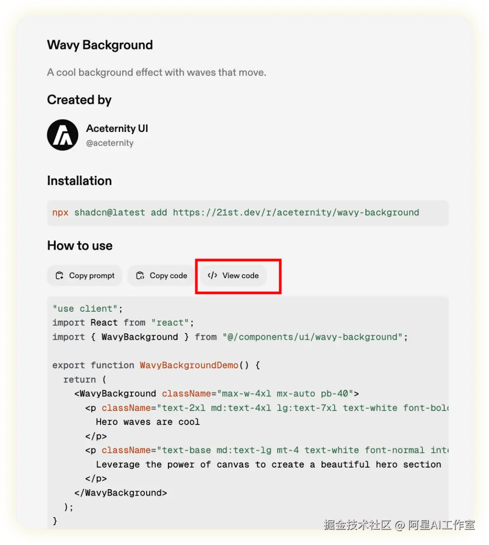
Task: Click the Leverage the power of canvas line
Action: point(268,464)
